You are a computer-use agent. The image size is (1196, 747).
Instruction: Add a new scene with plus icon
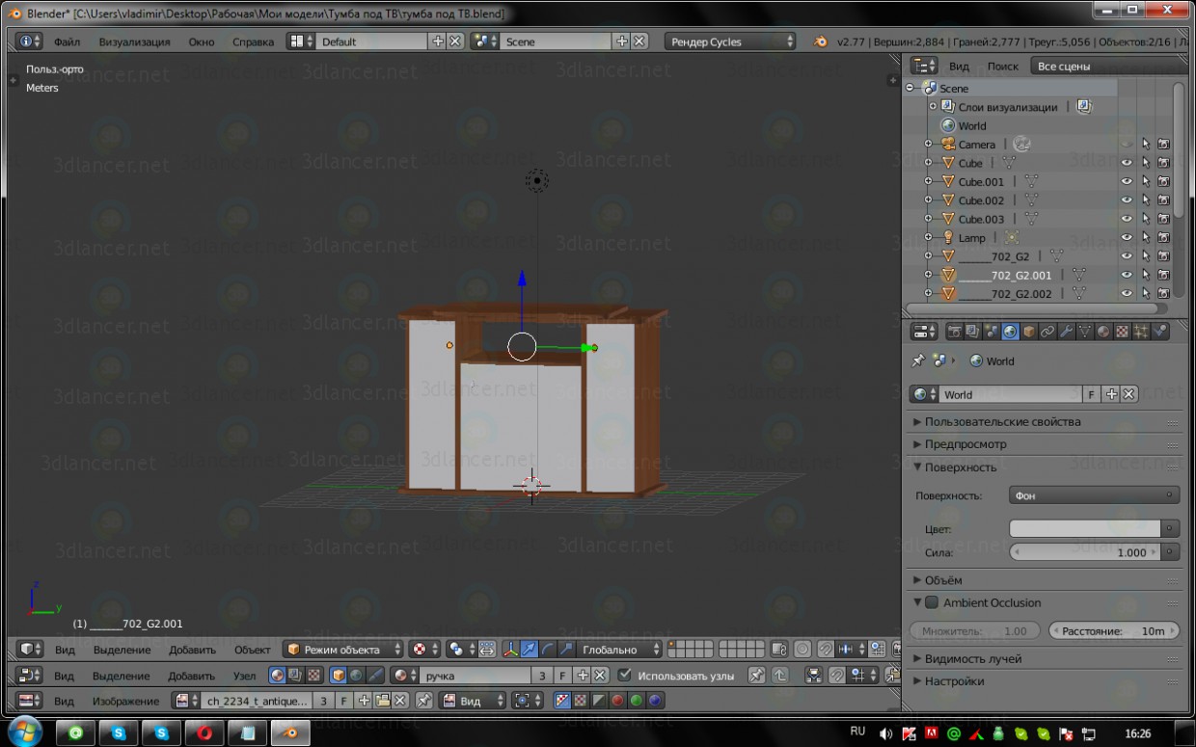pos(622,41)
